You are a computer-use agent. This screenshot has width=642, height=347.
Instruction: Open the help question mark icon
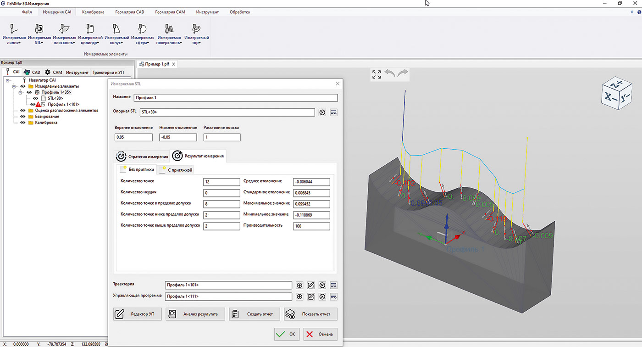pyautogui.click(x=639, y=12)
